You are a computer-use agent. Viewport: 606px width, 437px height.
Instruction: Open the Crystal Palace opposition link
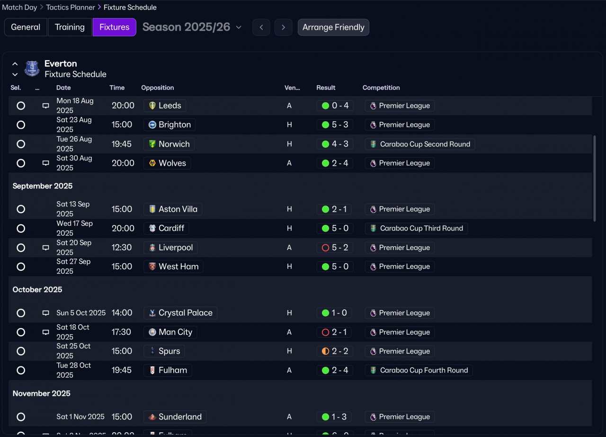[180, 313]
